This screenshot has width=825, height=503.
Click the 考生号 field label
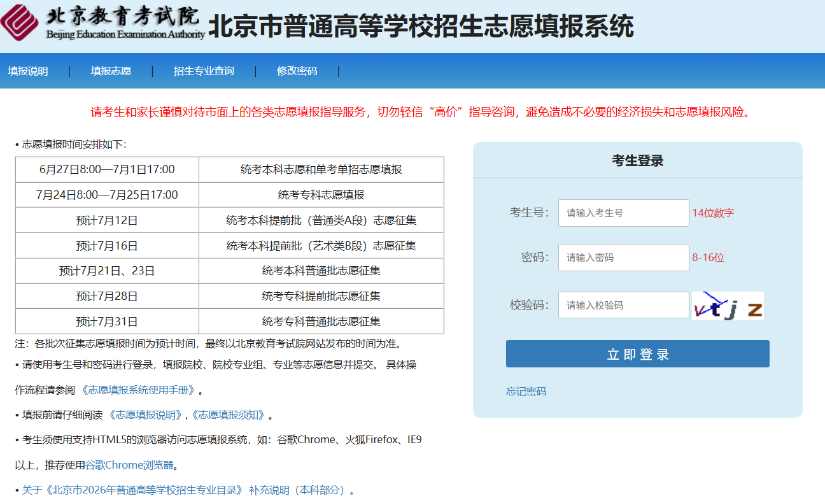tap(529, 213)
